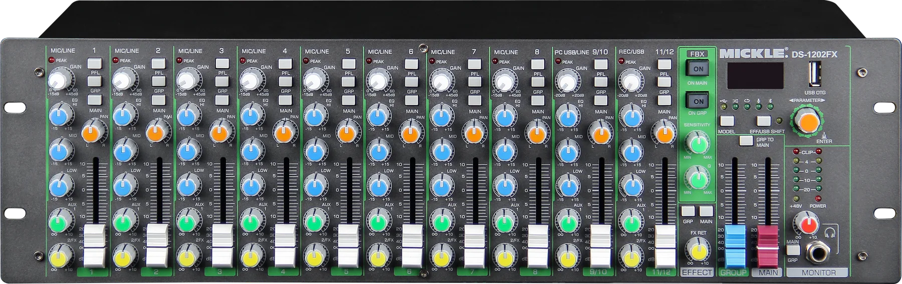
Task: Grab the channel 1 white fader
Action: tap(94, 246)
